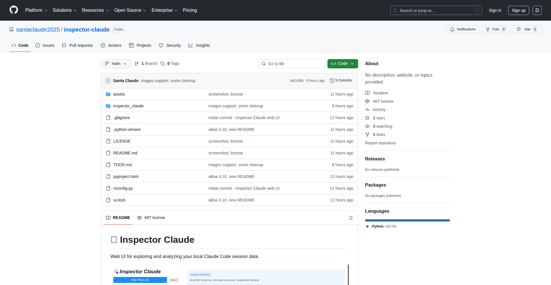
Task: Open the Packages heading link
Action: 376,185
